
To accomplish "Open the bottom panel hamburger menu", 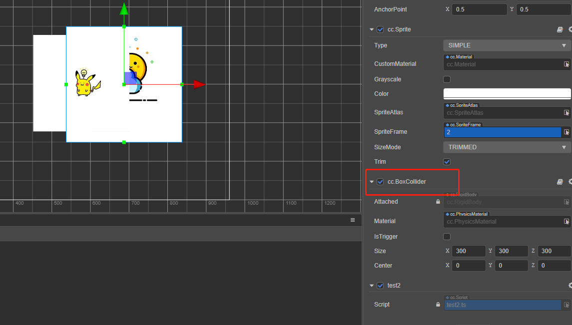I will (352, 220).
